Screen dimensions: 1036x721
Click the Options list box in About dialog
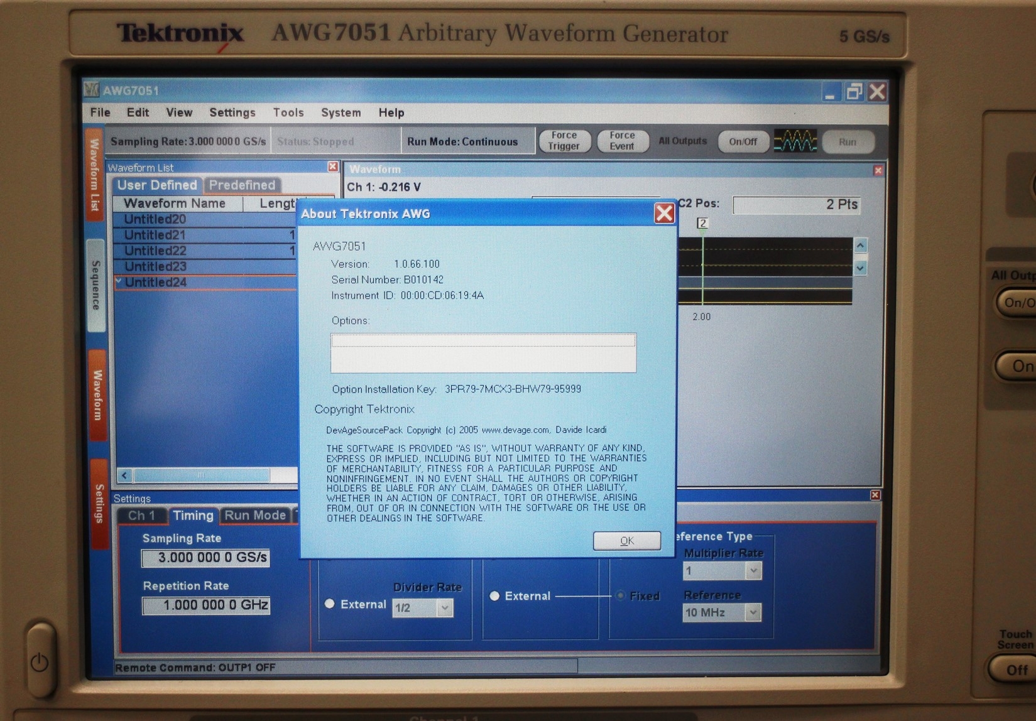(x=483, y=353)
